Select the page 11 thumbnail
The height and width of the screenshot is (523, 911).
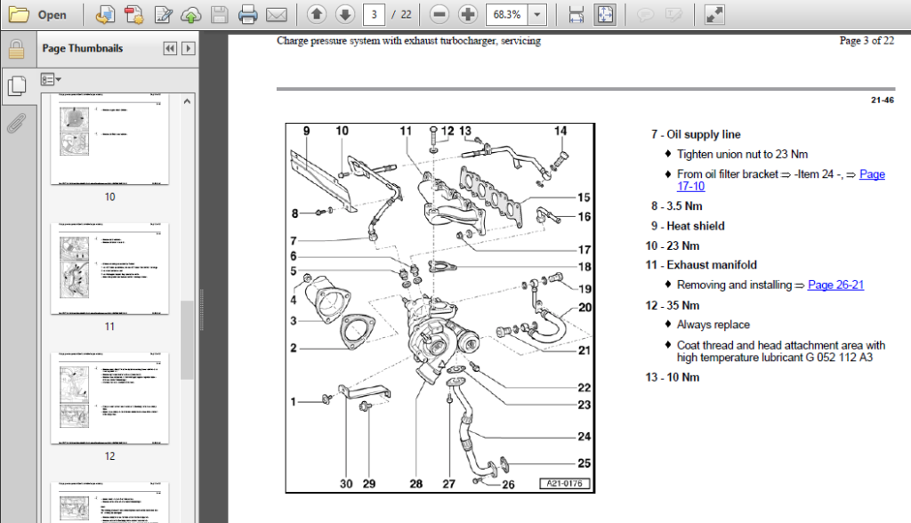pos(109,269)
